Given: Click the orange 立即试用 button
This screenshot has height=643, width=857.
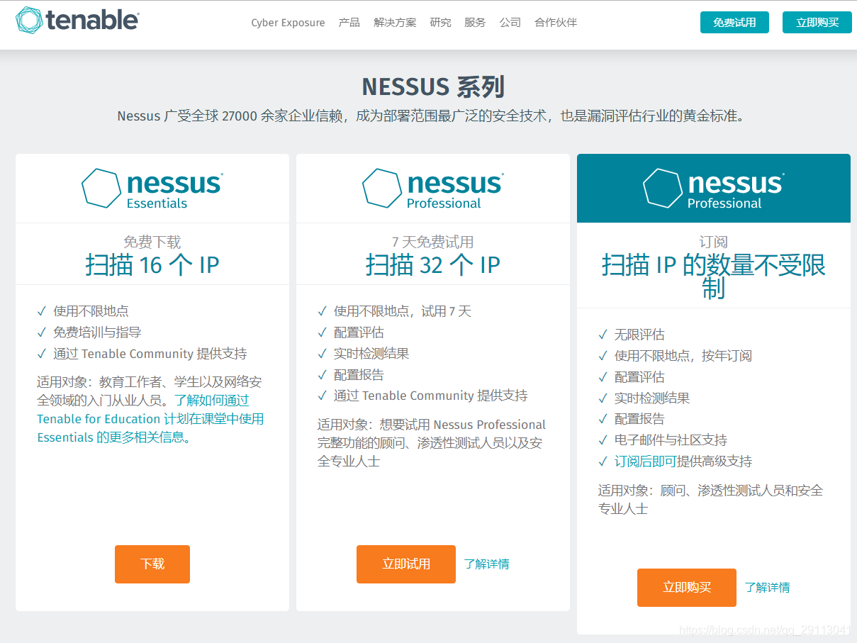Looking at the screenshot, I should 406,564.
